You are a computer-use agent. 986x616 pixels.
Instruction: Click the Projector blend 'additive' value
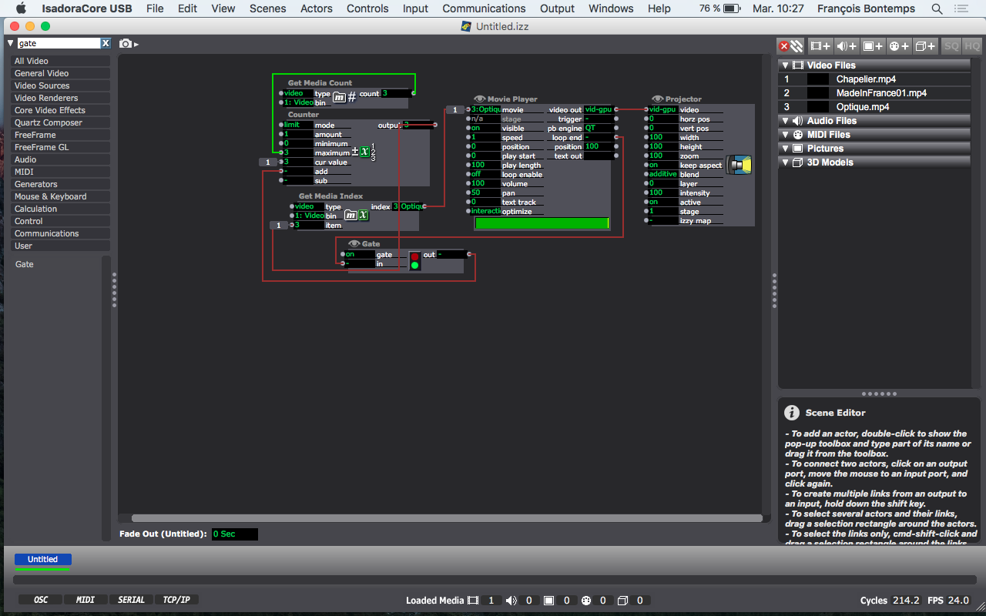point(662,174)
